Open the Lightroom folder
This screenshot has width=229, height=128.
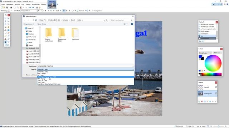click(x=75, y=34)
